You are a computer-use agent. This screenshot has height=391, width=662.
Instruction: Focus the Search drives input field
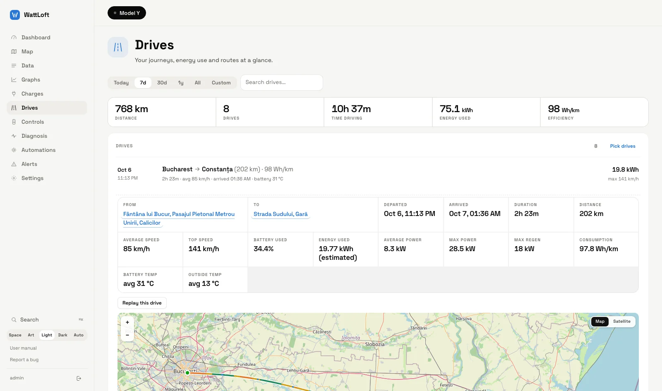tap(282, 82)
